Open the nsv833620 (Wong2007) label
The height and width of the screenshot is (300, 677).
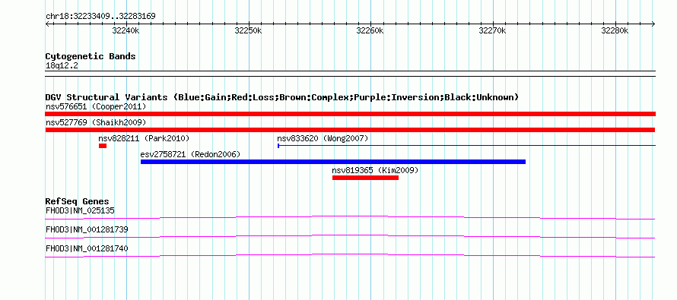point(323,138)
